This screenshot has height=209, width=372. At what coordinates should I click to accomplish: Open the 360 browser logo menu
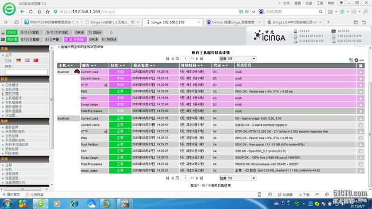(x=9, y=9)
